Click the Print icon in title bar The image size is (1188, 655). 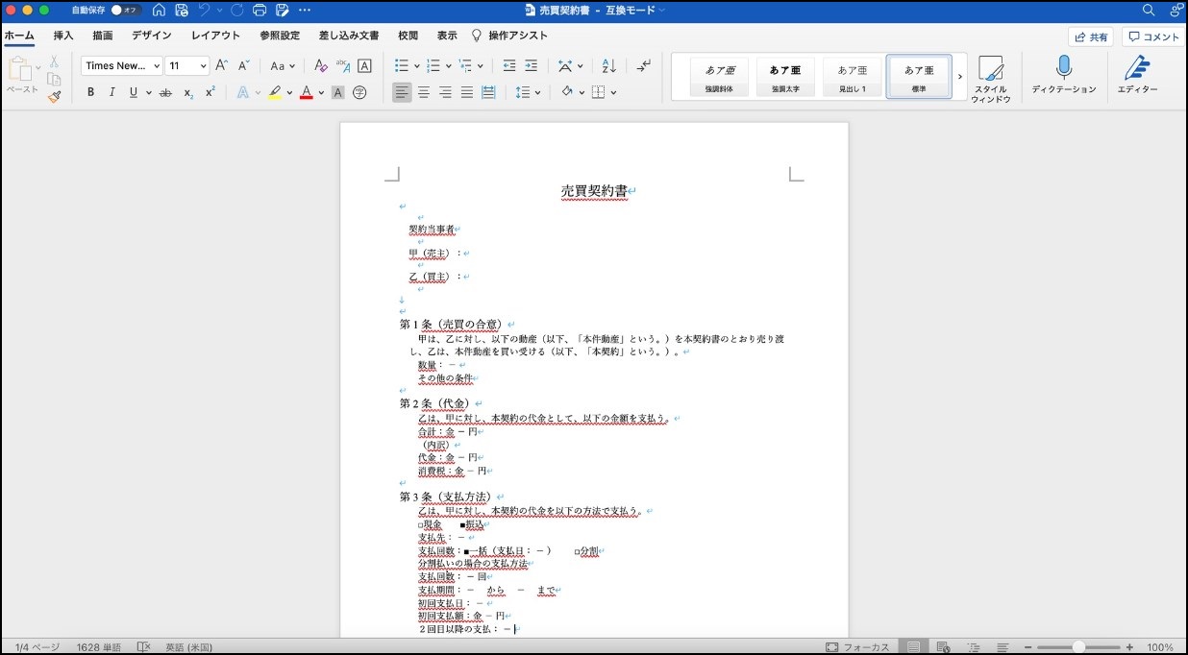260,11
